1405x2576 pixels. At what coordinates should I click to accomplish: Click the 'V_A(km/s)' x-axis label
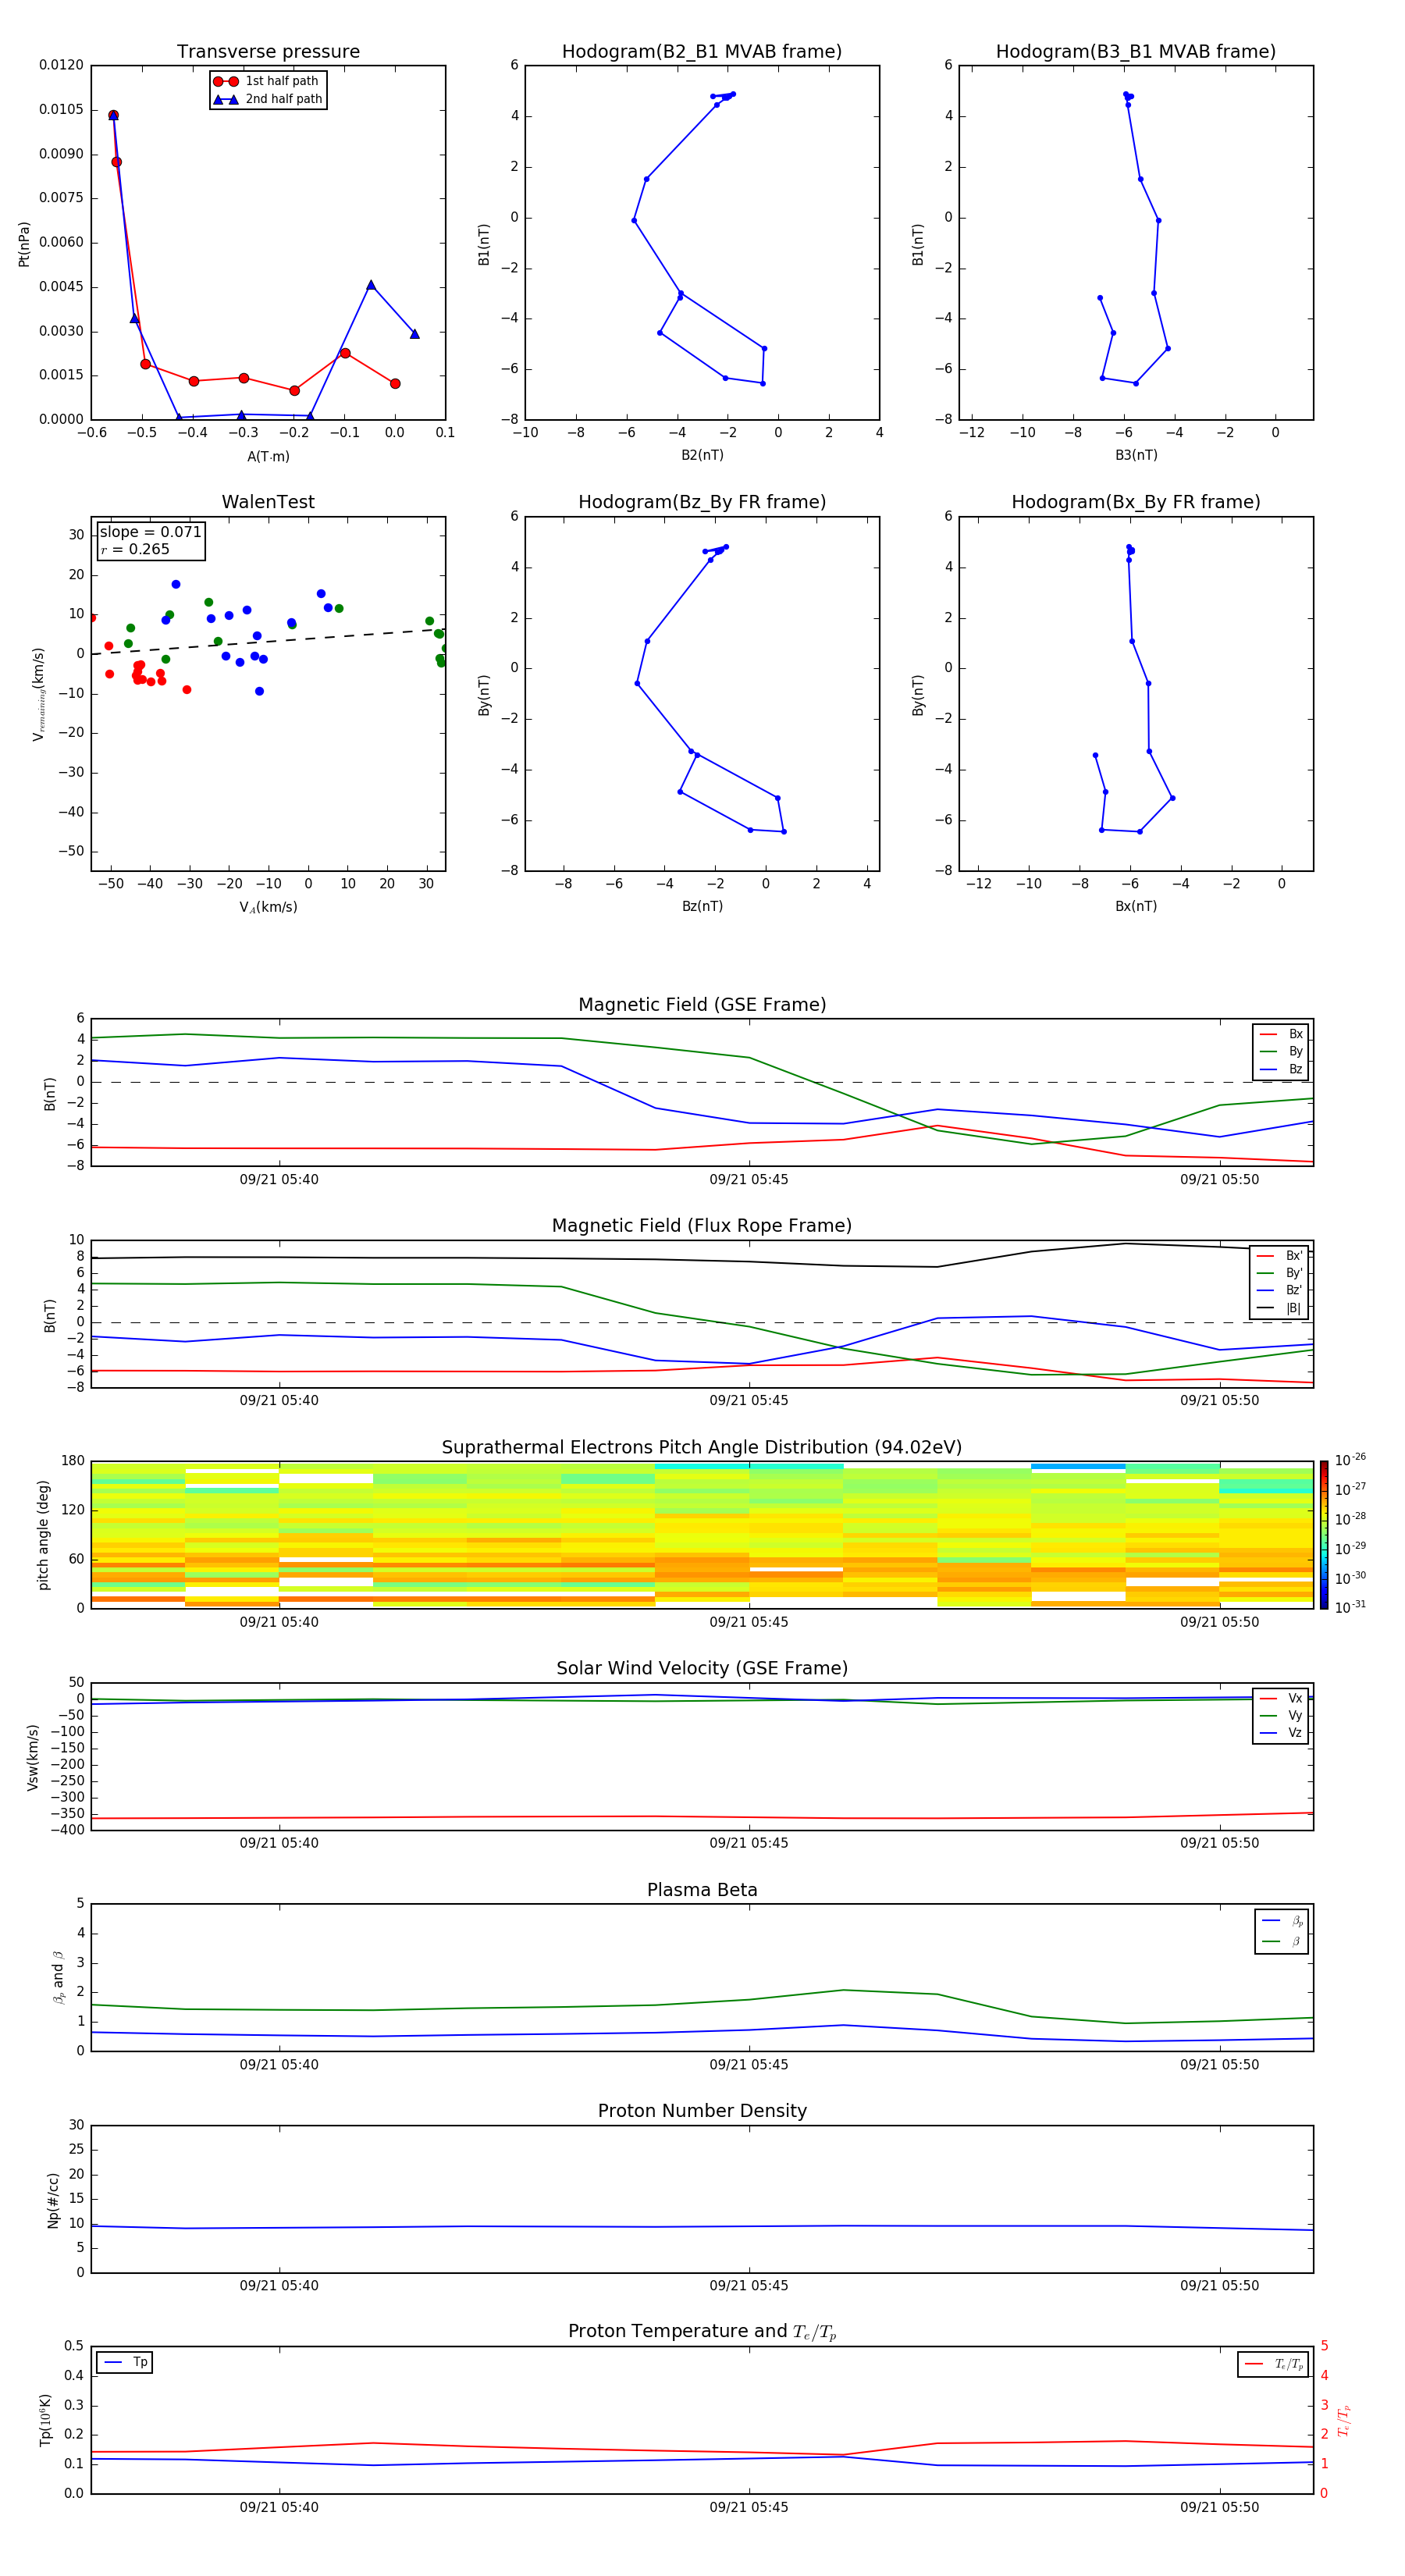click(268, 907)
